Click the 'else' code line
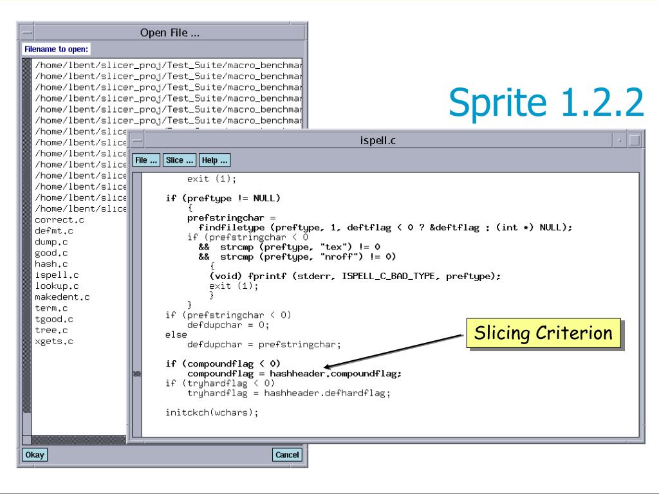The image size is (659, 494). tap(176, 334)
